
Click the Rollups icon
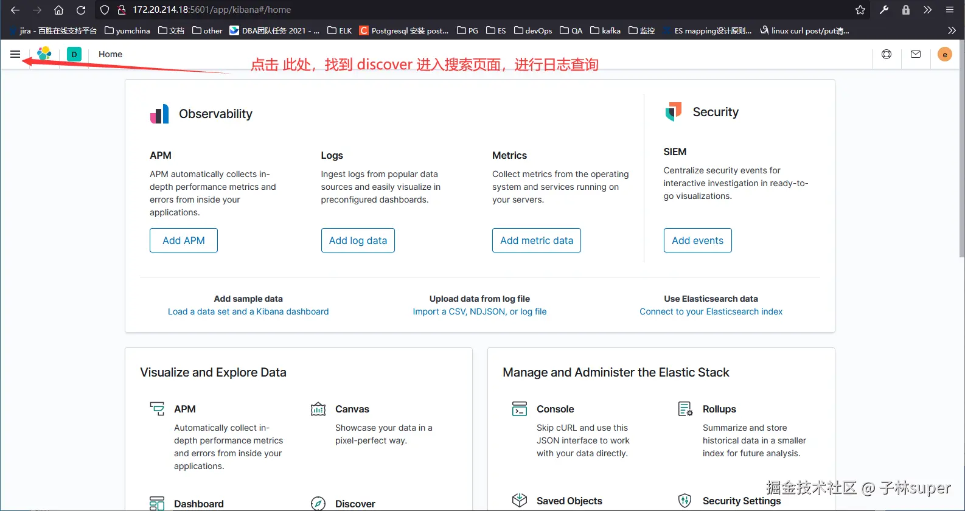pos(686,409)
